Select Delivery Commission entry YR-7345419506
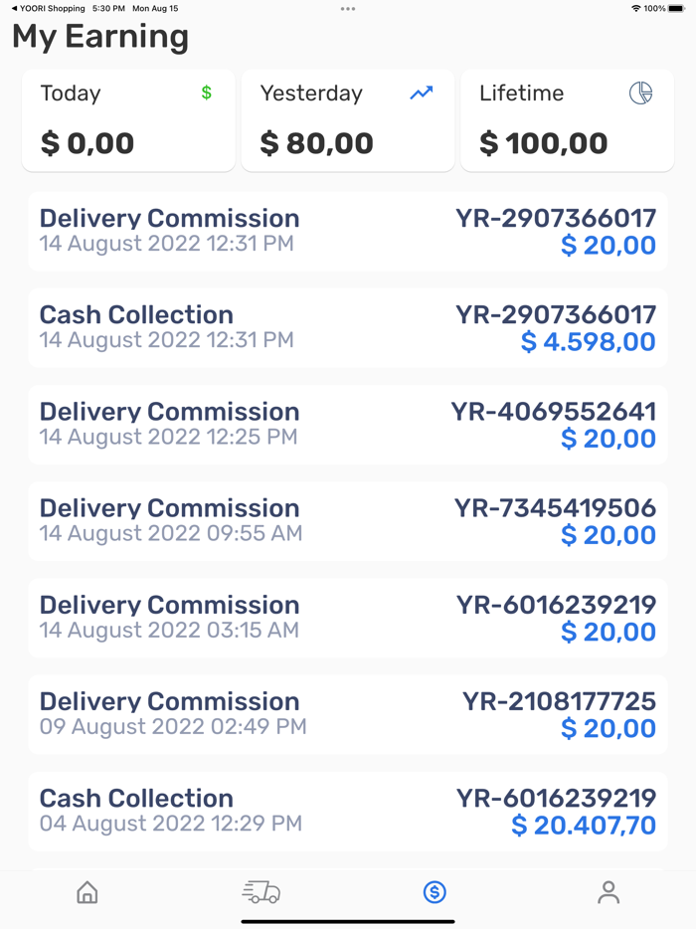 click(347, 520)
